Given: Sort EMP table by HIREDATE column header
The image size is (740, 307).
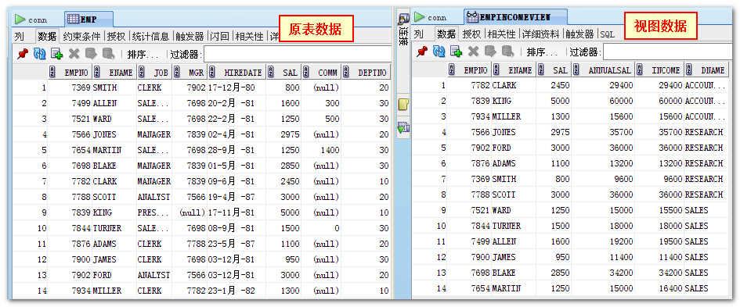Looking at the screenshot, I should coord(236,73).
